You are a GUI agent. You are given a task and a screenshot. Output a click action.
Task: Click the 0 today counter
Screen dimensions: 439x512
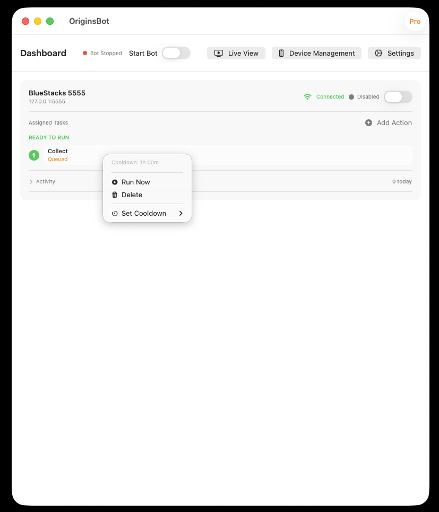402,182
